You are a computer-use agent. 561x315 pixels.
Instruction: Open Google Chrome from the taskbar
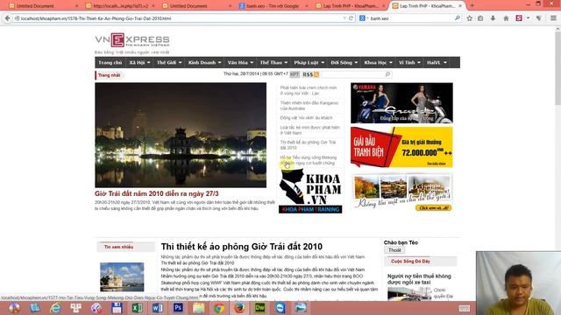point(219,308)
